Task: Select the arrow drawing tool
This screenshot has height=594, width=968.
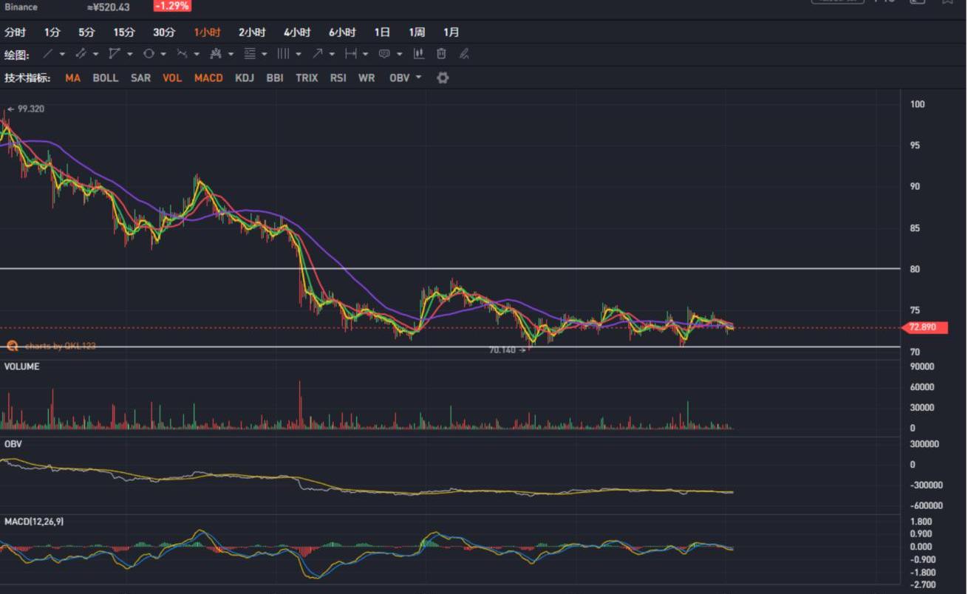Action: 317,54
